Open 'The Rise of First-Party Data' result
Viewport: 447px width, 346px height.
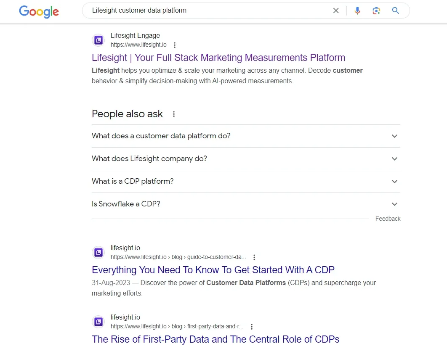[x=216, y=339]
